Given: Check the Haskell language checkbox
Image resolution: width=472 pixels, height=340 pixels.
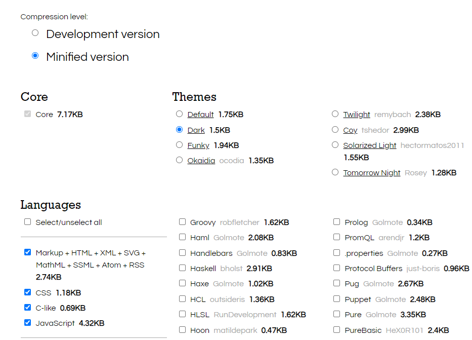Looking at the screenshot, I should coord(182,268).
